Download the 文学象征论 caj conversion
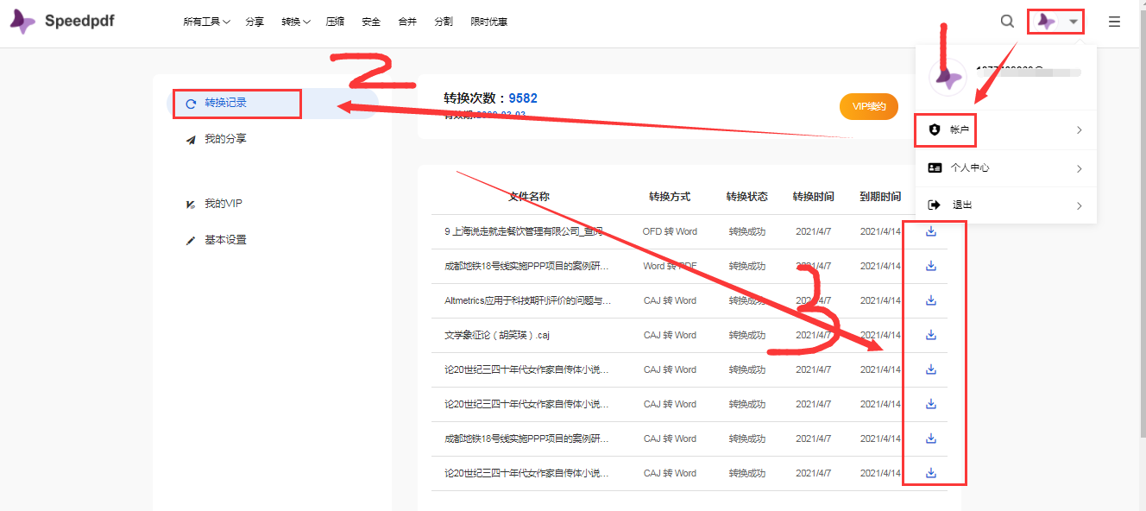The width and height of the screenshot is (1146, 511). (x=931, y=335)
